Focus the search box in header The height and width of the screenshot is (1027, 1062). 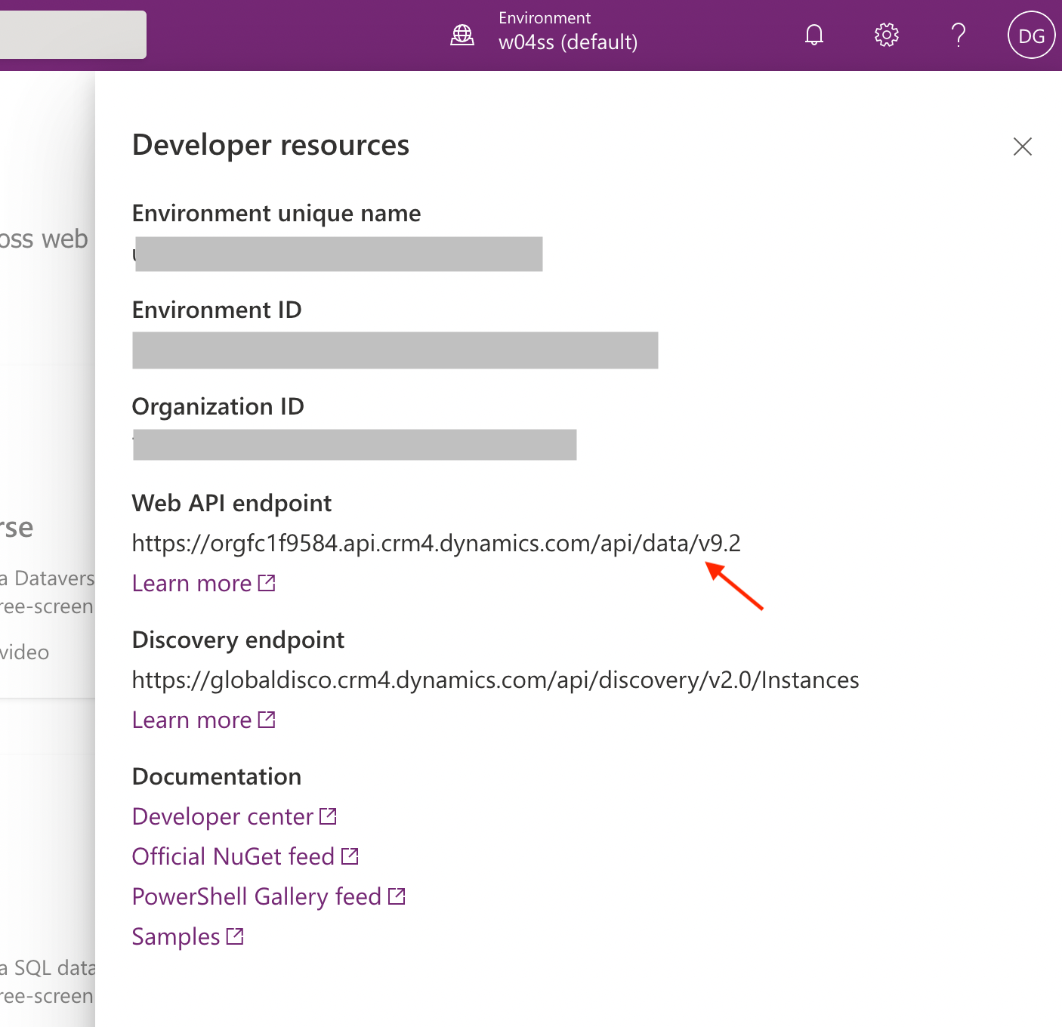tap(73, 35)
